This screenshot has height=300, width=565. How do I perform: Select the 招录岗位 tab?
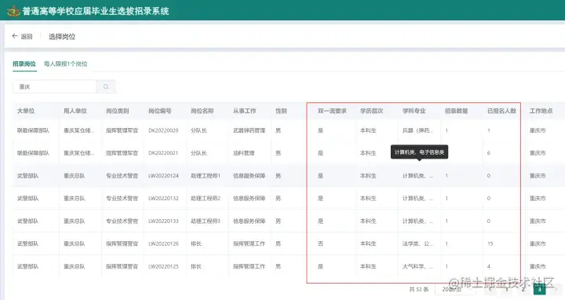pyautogui.click(x=24, y=64)
